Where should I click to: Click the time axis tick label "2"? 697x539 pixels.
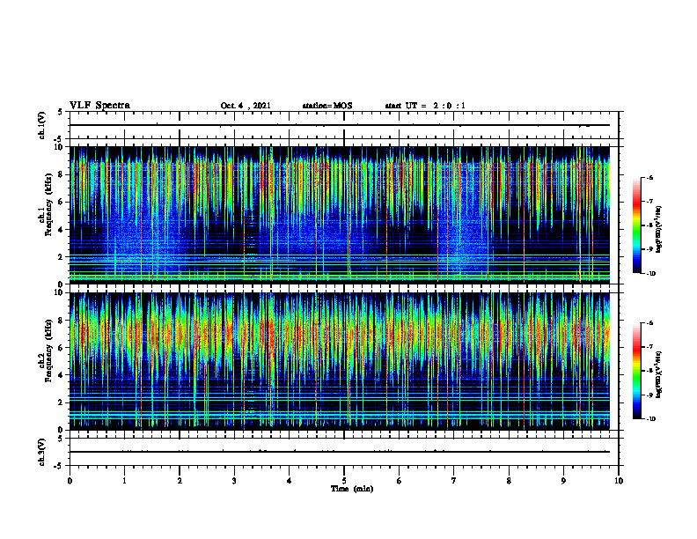tap(180, 481)
